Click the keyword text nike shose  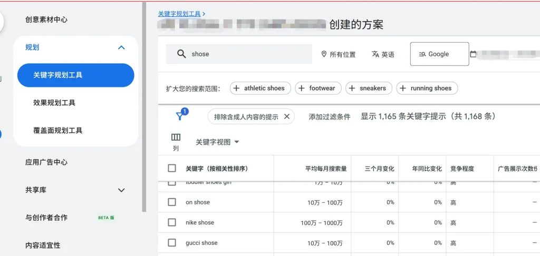click(200, 223)
